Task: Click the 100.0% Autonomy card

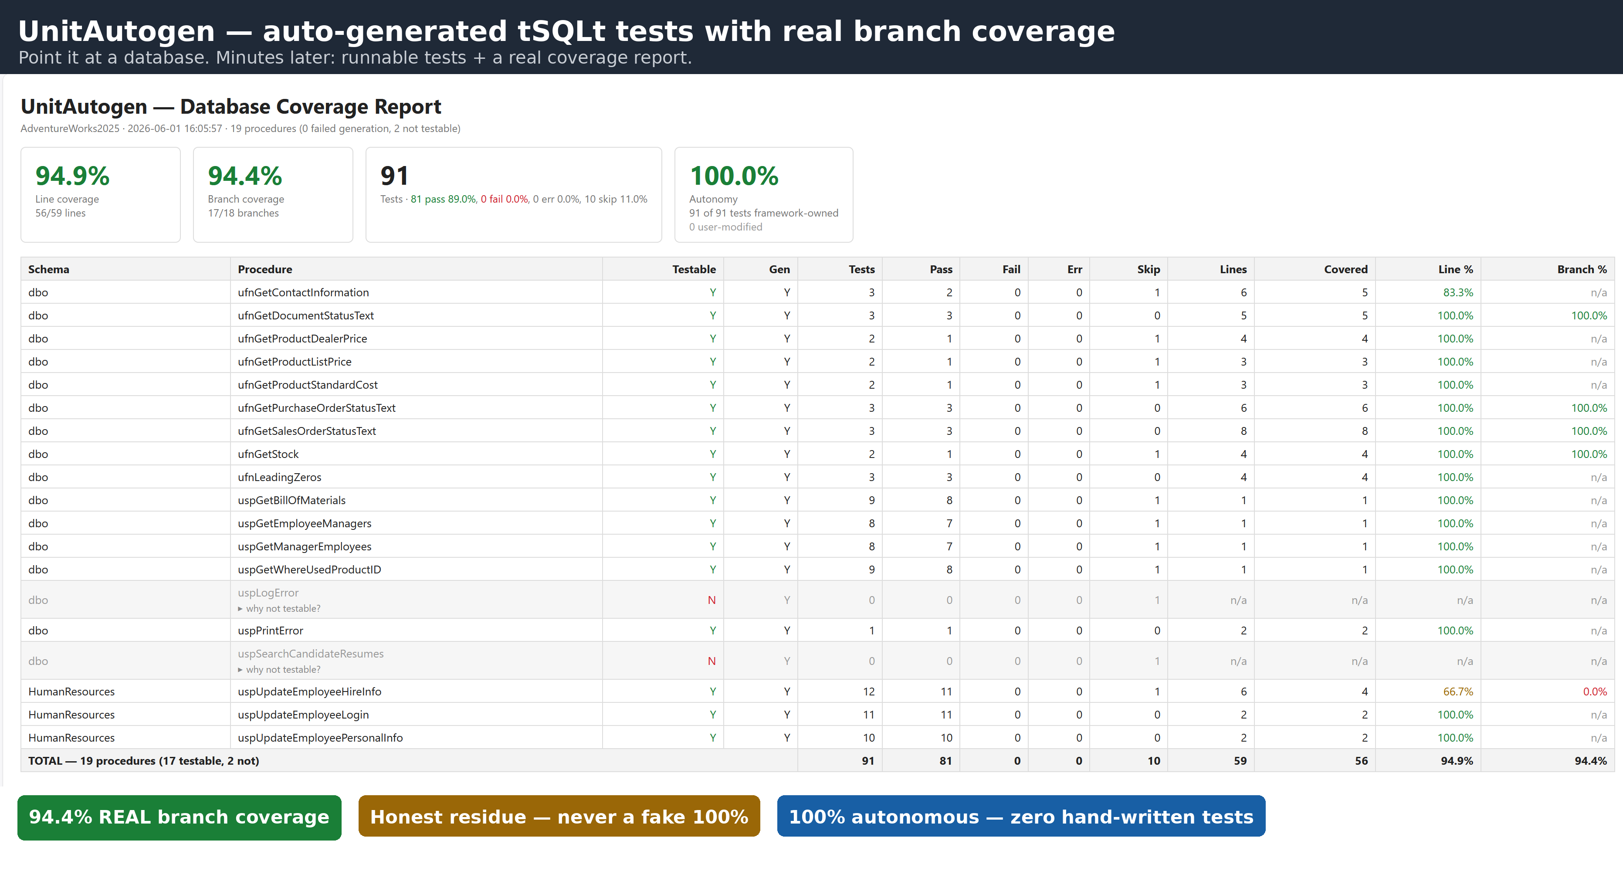Action: click(764, 195)
